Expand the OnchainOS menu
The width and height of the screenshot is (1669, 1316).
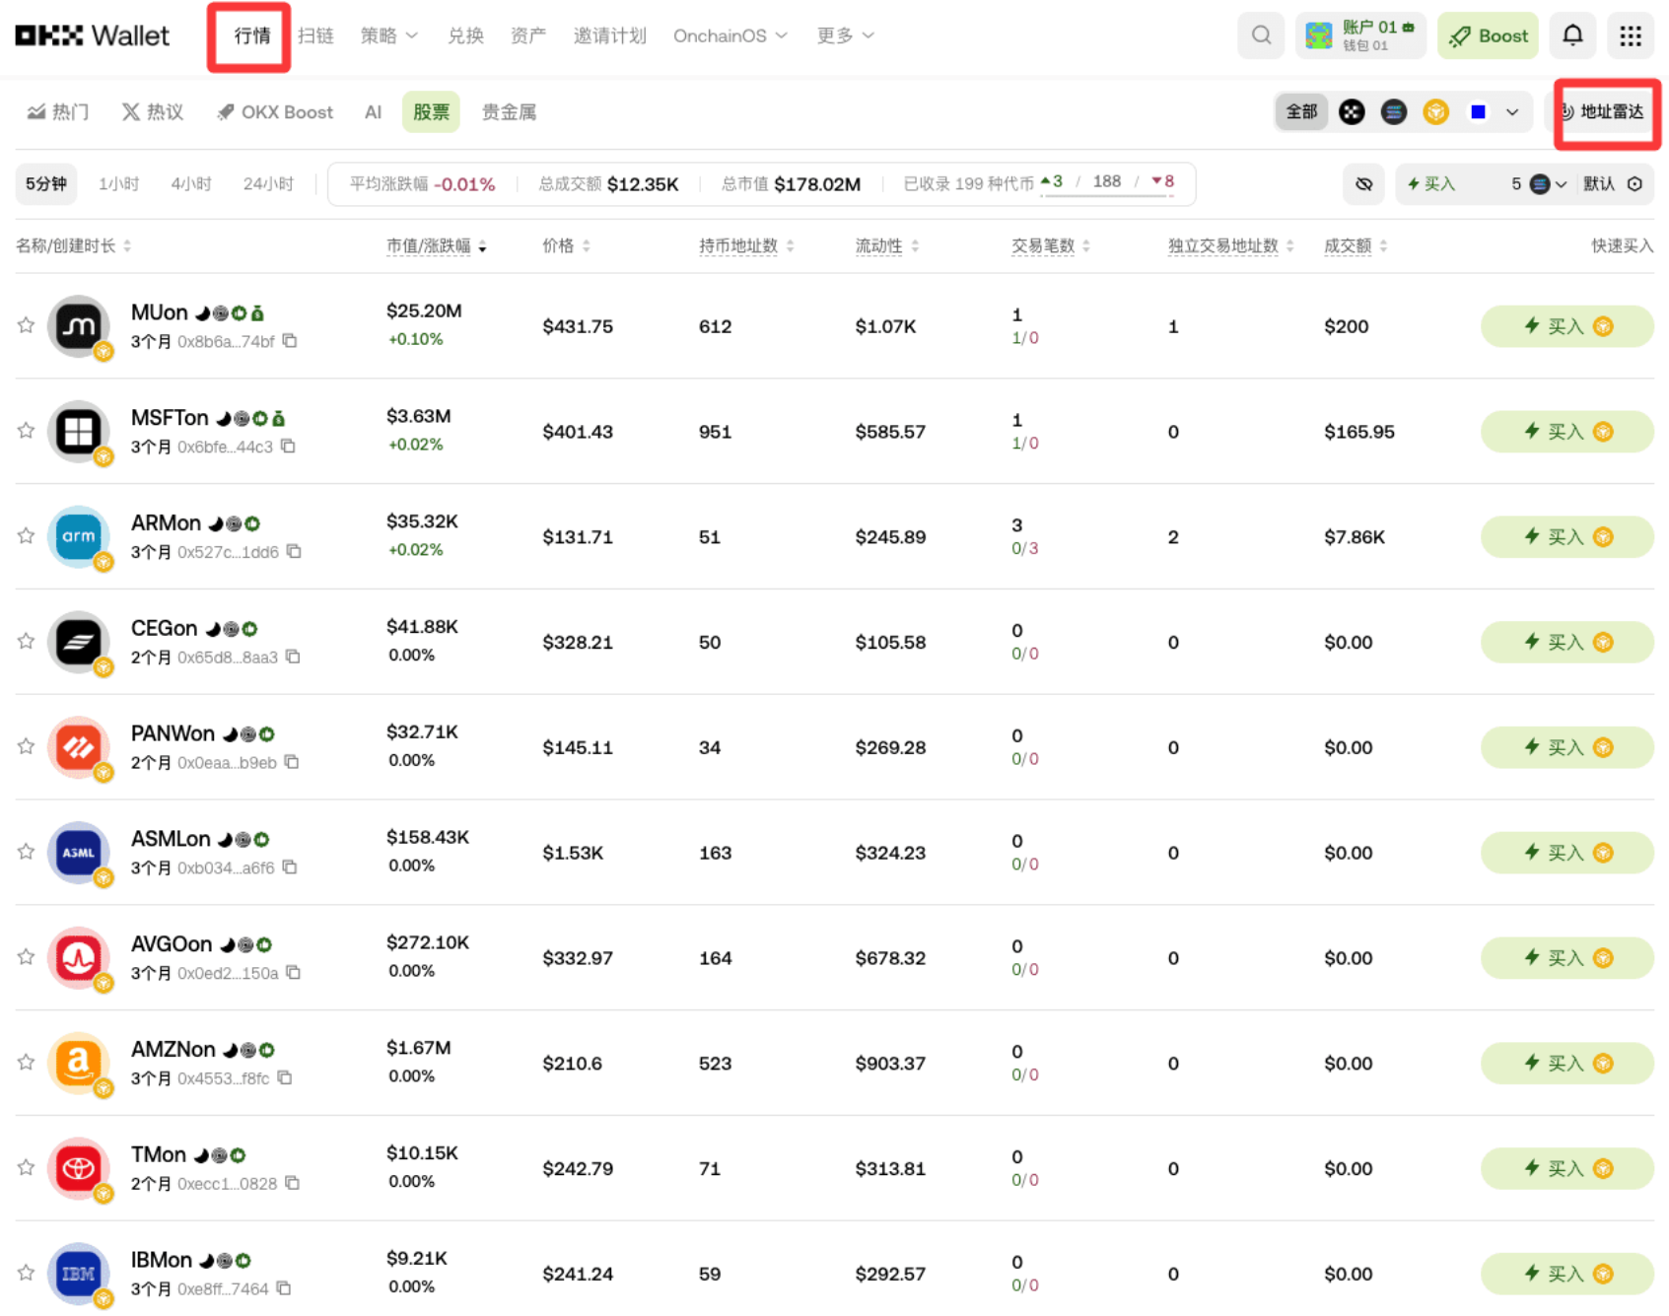coord(730,36)
